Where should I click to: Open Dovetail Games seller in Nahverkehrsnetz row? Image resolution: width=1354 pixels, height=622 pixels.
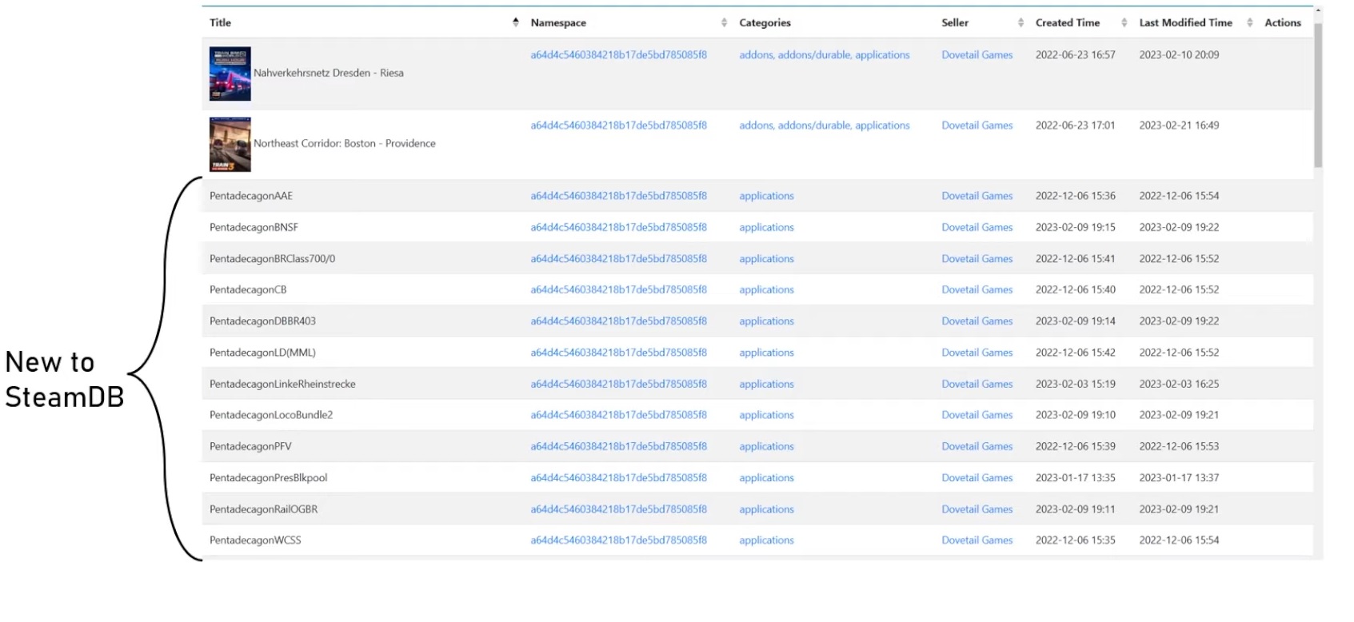tap(977, 54)
